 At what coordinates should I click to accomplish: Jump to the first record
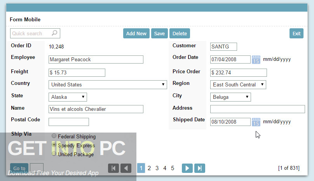(113, 168)
